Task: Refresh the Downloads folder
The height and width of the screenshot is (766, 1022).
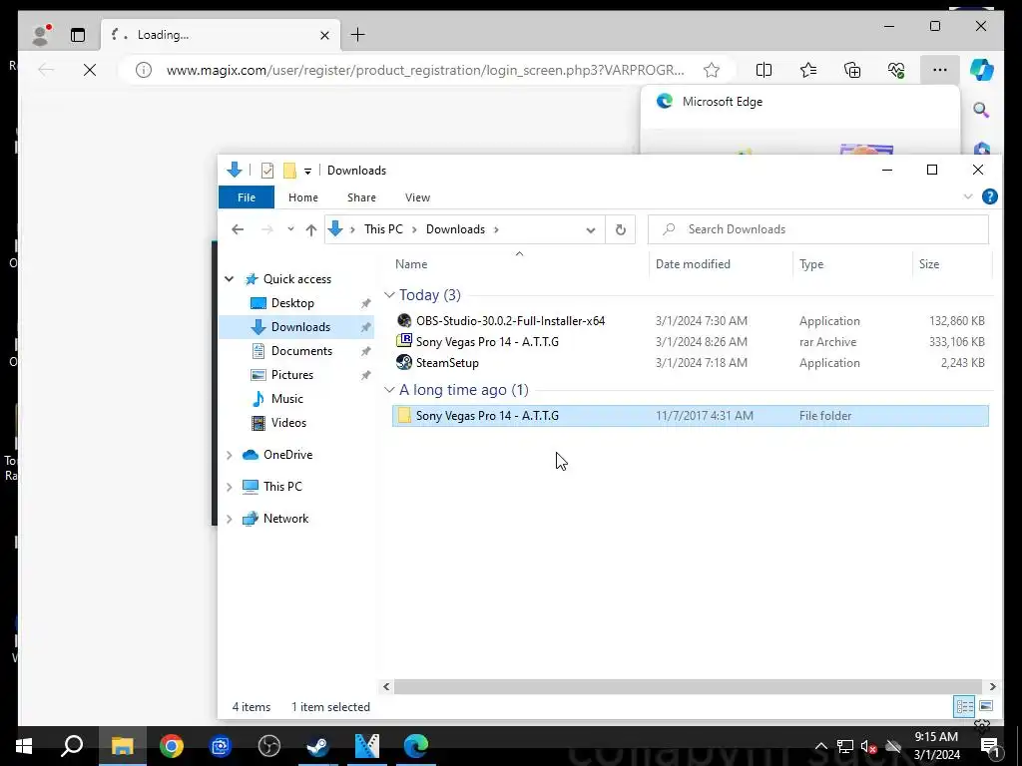Action: [x=621, y=229]
